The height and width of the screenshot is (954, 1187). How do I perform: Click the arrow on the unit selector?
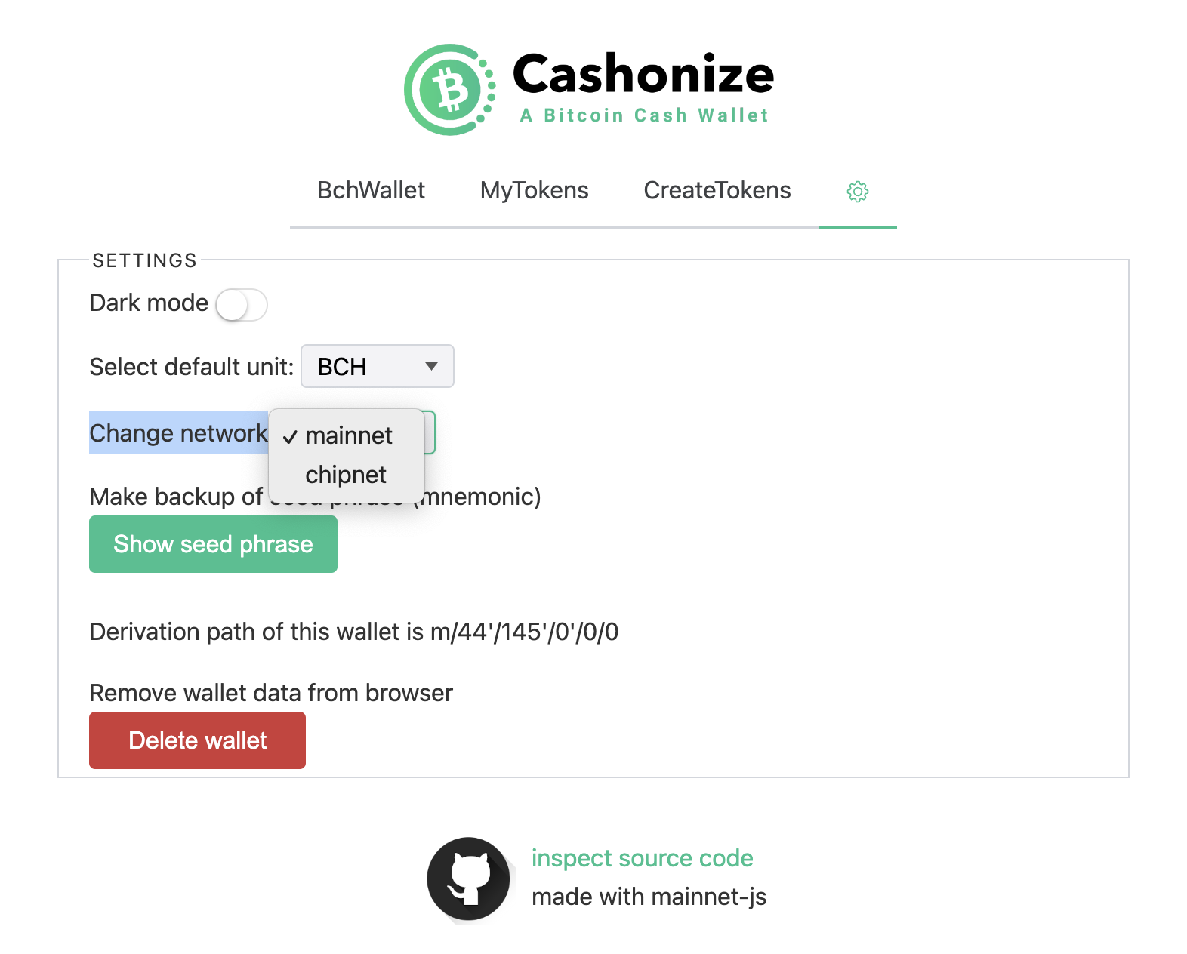pos(431,367)
